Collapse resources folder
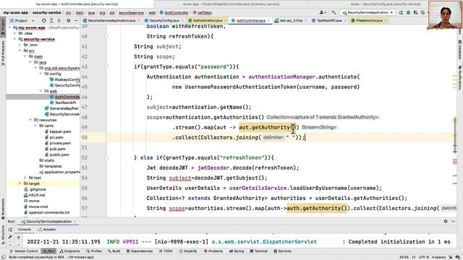Viewport: 463px width, 260px height. click(x=30, y=120)
